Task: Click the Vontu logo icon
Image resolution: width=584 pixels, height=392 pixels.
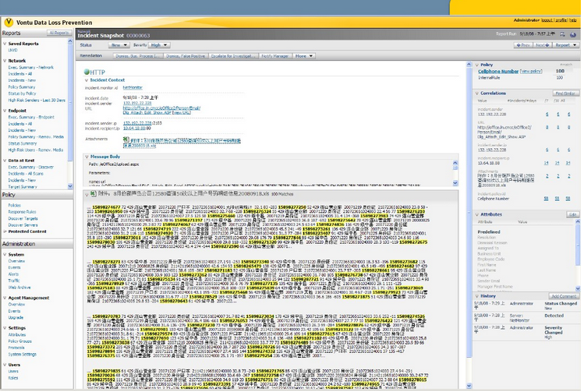Action: (7, 23)
